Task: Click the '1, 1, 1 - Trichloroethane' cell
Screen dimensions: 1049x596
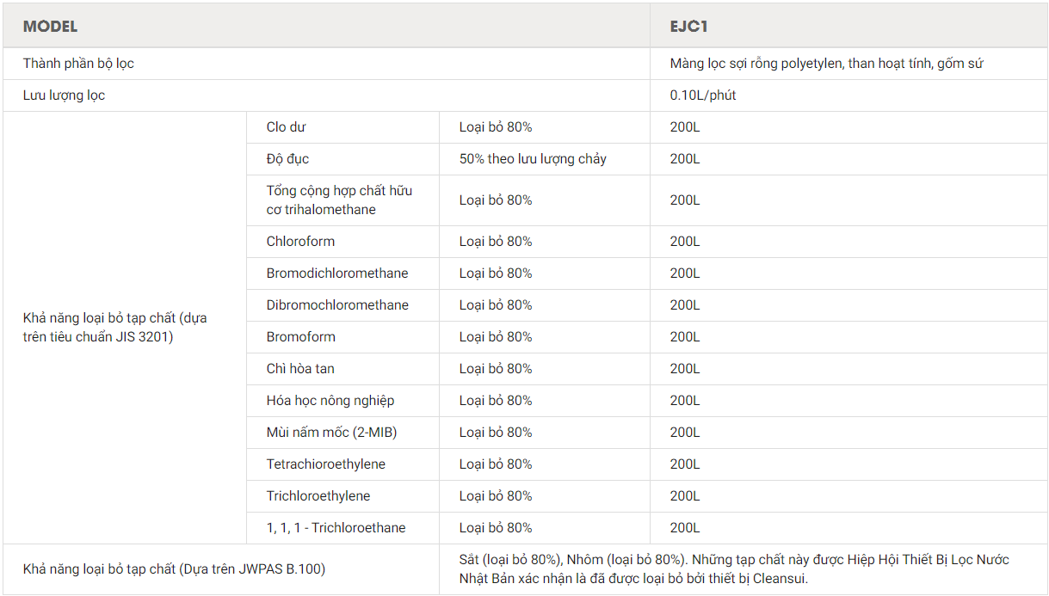Action: tap(336, 528)
